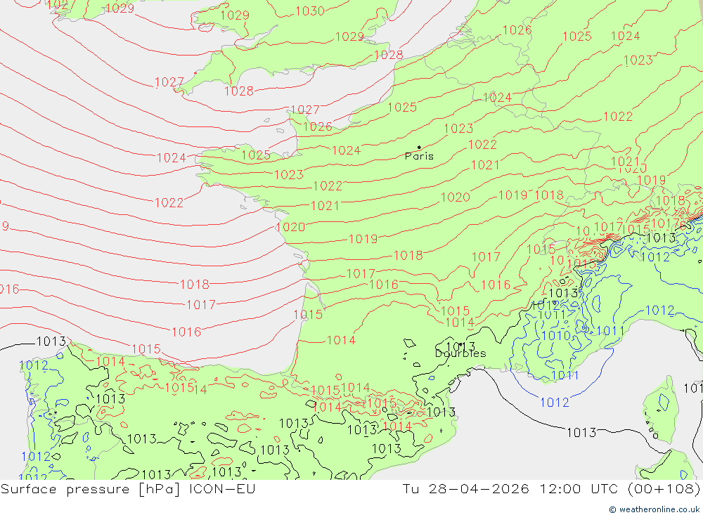
Task: Click the black dot marking Paris
Action: pyautogui.click(x=419, y=147)
